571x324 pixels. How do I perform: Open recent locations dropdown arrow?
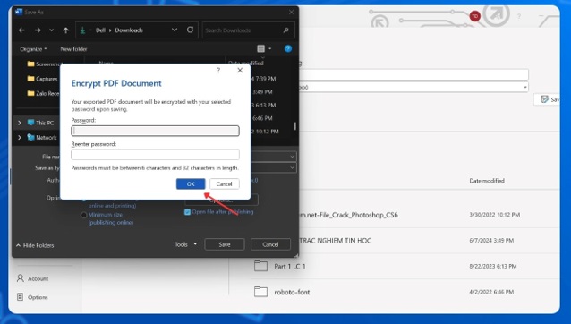pyautogui.click(x=51, y=30)
